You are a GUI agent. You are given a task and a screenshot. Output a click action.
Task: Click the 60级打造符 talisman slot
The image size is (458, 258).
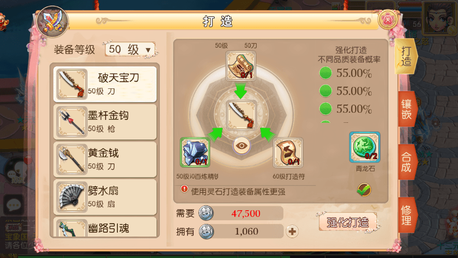pos(288,153)
